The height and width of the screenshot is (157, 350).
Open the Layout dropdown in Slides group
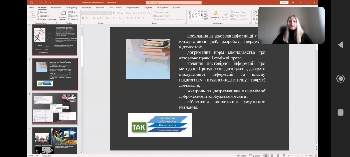click(73, 12)
